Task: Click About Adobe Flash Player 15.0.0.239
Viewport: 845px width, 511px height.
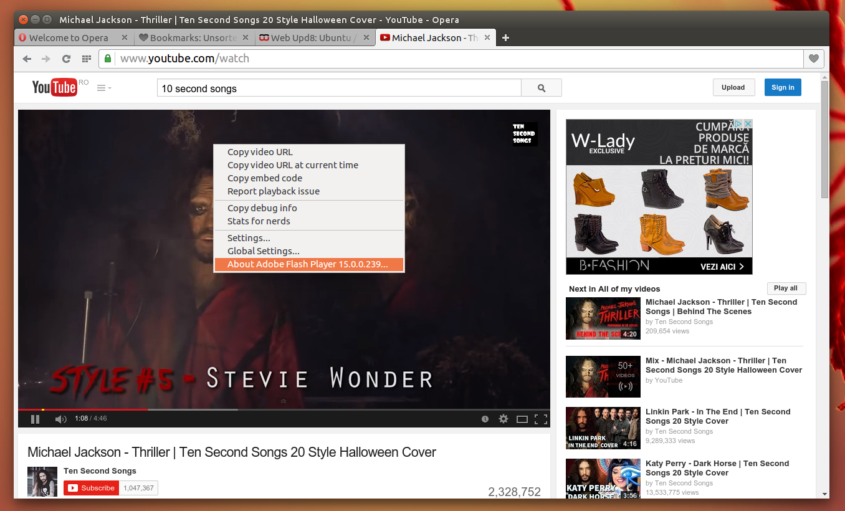Action: click(309, 264)
